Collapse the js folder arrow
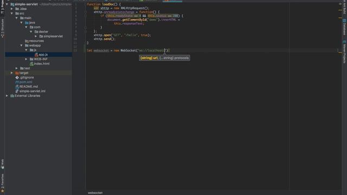This screenshot has height=195, width=347. [26, 50]
